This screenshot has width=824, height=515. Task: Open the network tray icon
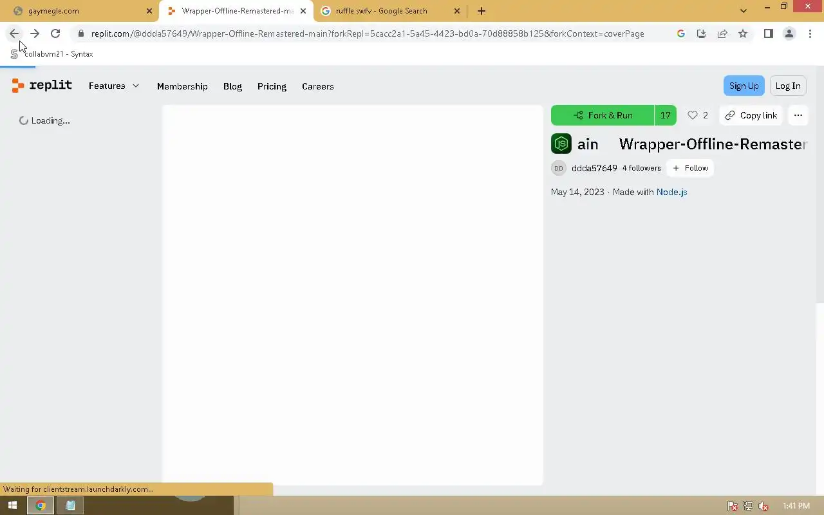point(748,506)
